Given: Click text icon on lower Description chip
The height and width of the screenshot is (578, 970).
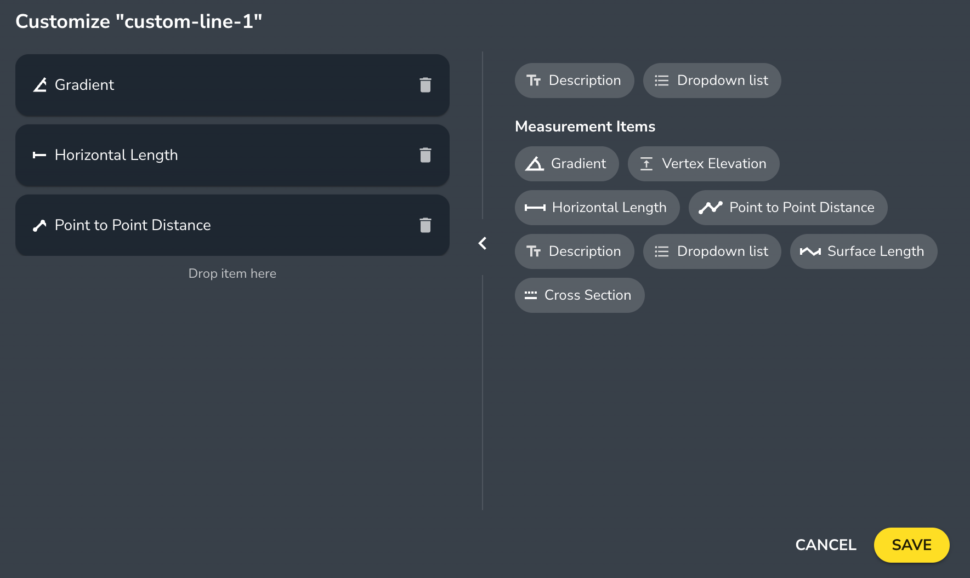Looking at the screenshot, I should (x=534, y=251).
